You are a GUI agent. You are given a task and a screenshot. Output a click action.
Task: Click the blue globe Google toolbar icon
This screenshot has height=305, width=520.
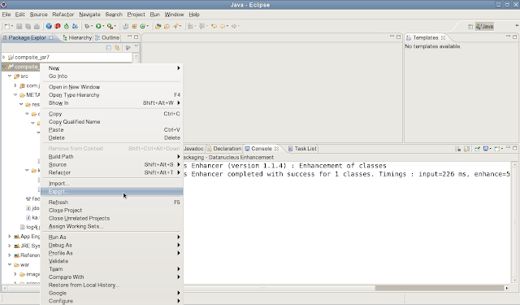point(49,26)
